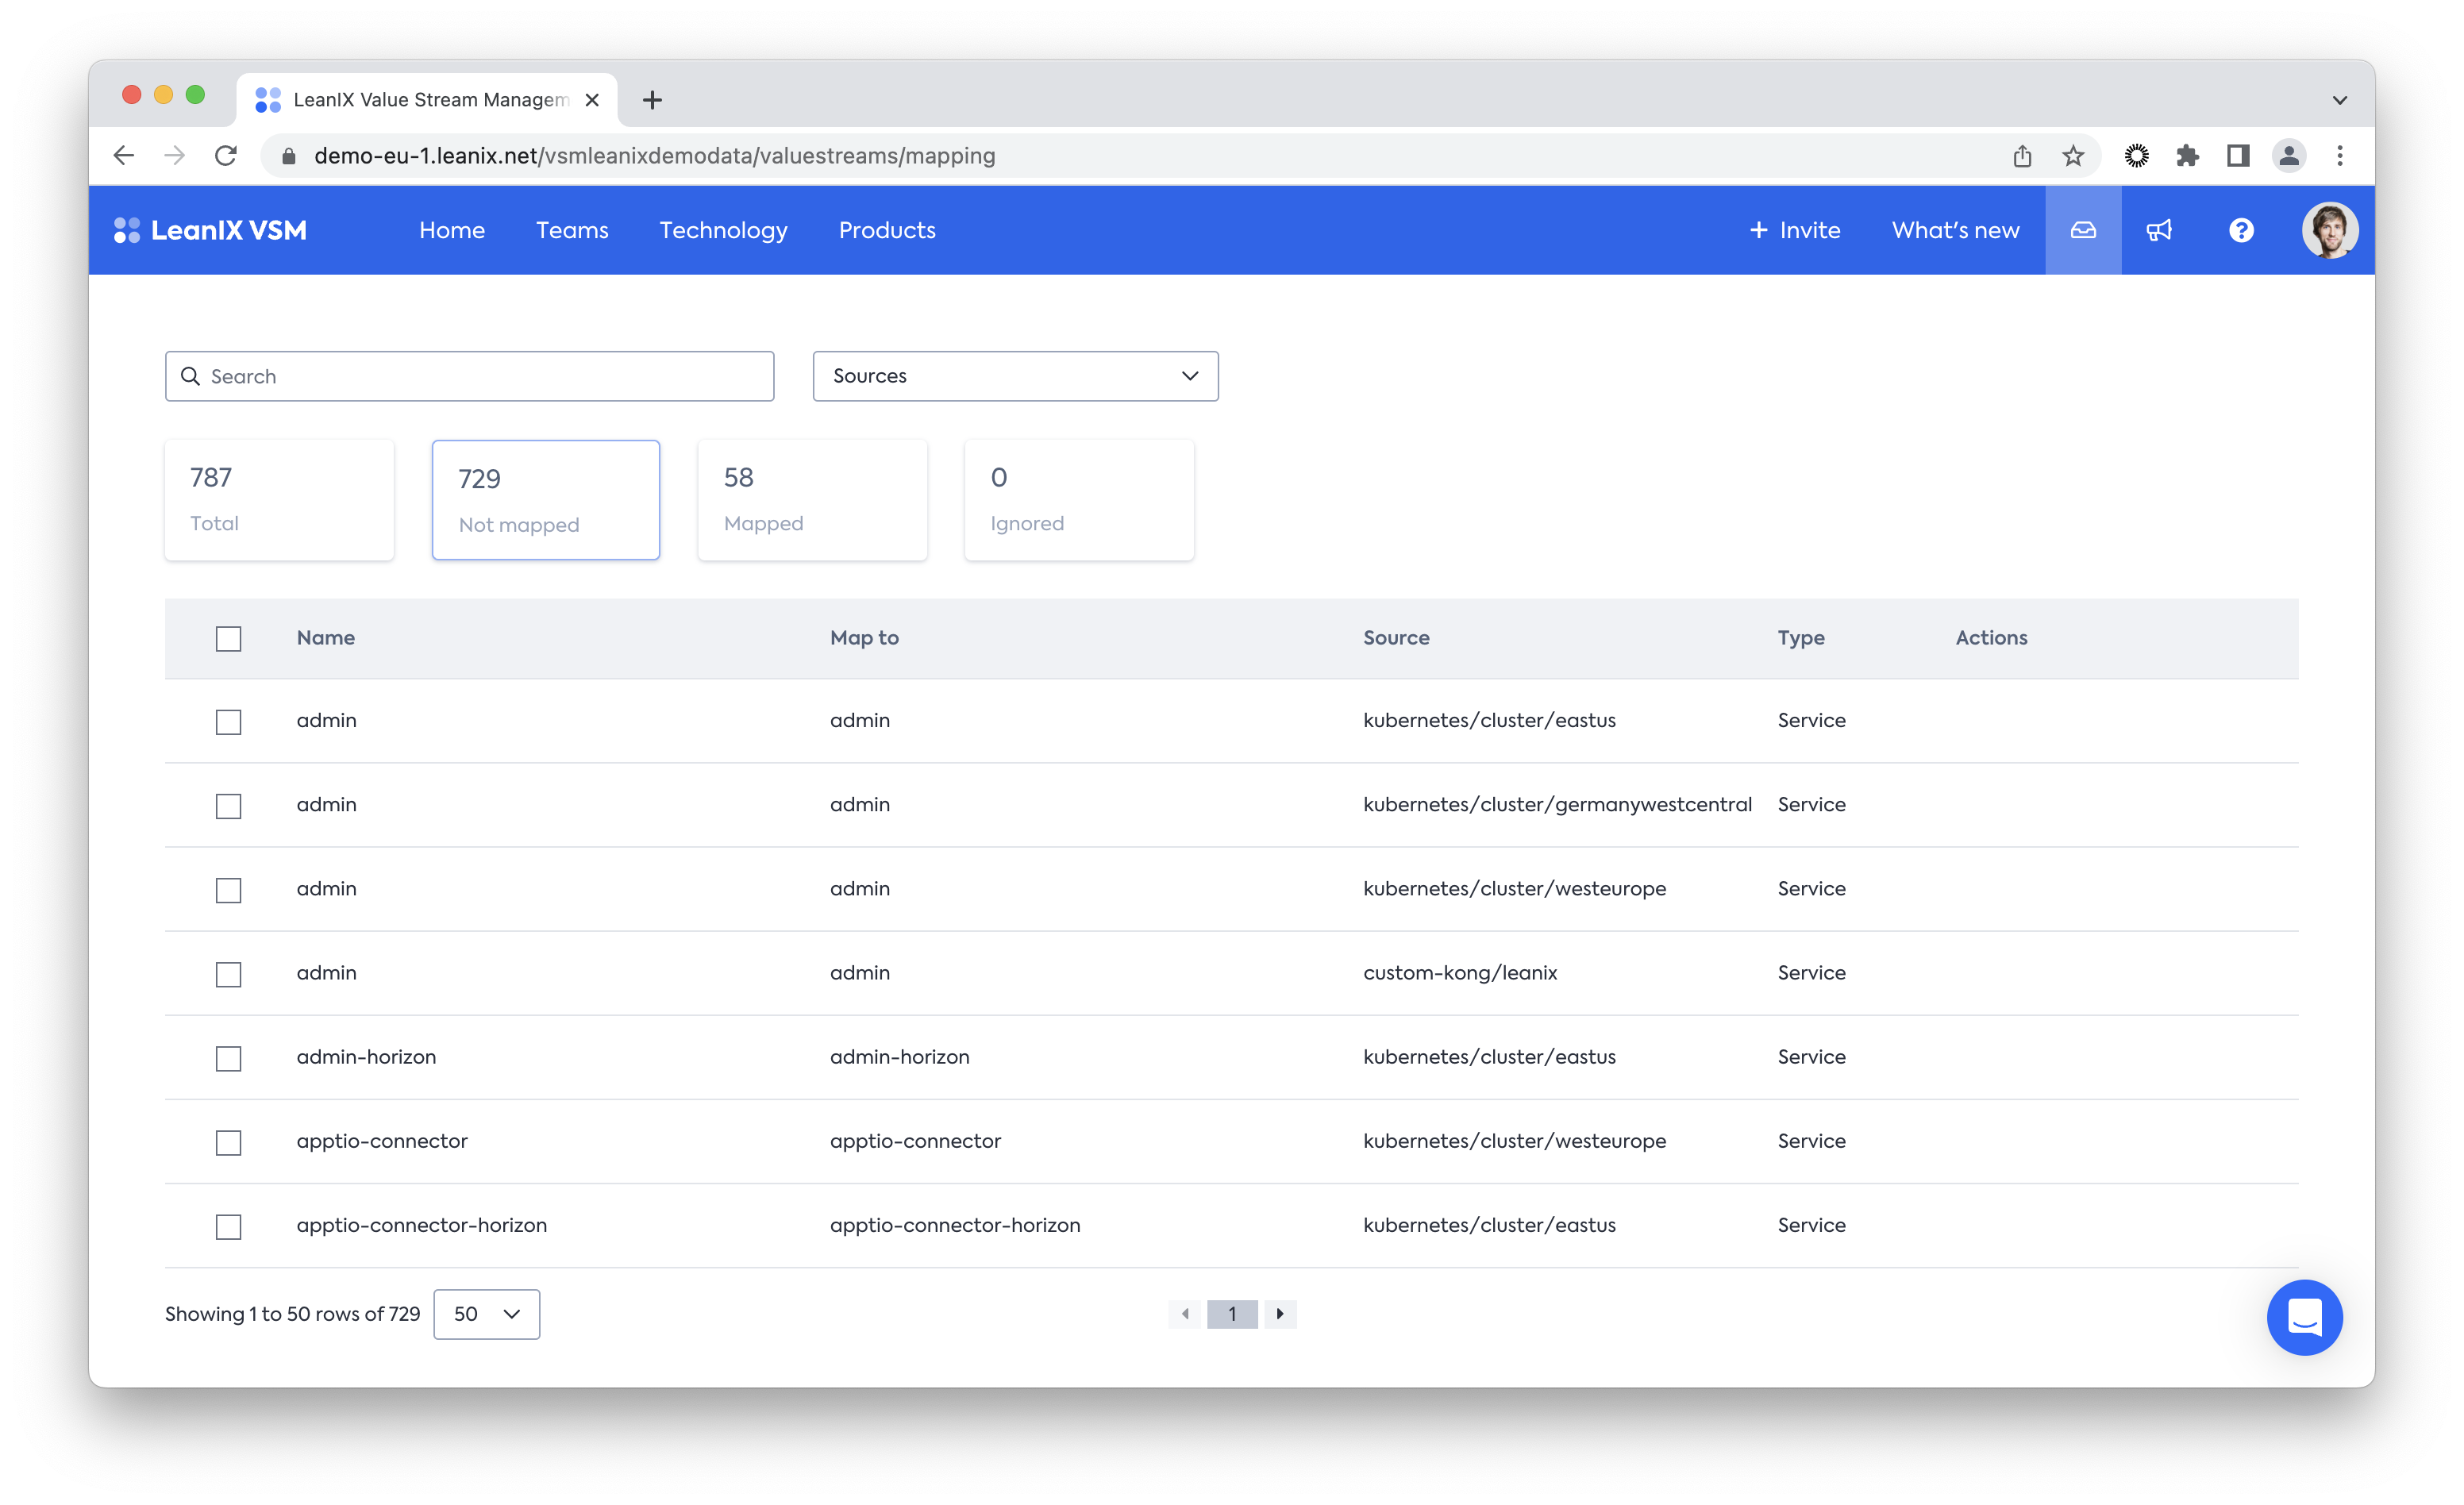The height and width of the screenshot is (1505, 2464).
Task: Toggle the select-all header checkbox
Action: tap(229, 638)
